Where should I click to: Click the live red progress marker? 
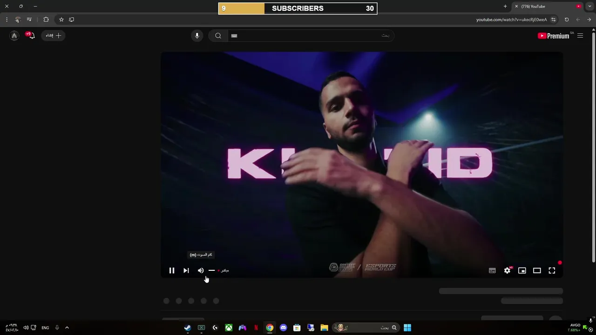tap(560, 263)
